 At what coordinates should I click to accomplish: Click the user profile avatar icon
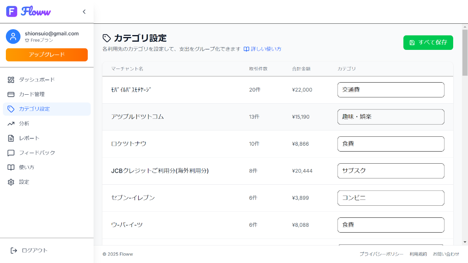pos(13,37)
